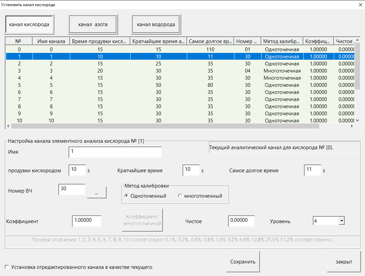The height and width of the screenshot is (276, 365).
Task: Click the Сохранить button
Action: click(x=243, y=261)
